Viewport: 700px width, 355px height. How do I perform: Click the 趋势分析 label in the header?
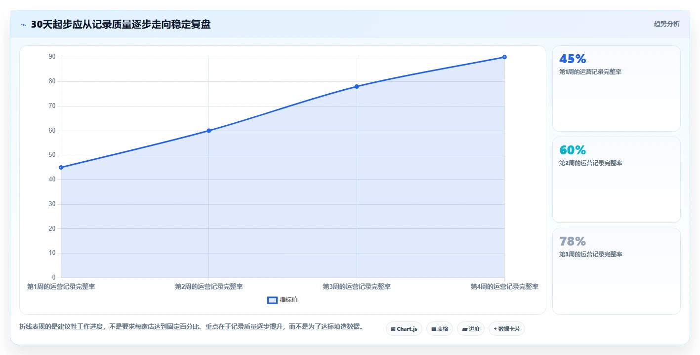point(666,24)
